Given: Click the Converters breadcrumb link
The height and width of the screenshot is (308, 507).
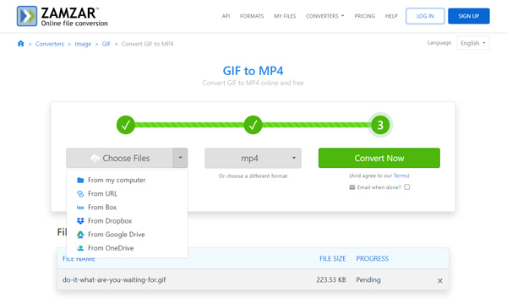Looking at the screenshot, I should [50, 44].
